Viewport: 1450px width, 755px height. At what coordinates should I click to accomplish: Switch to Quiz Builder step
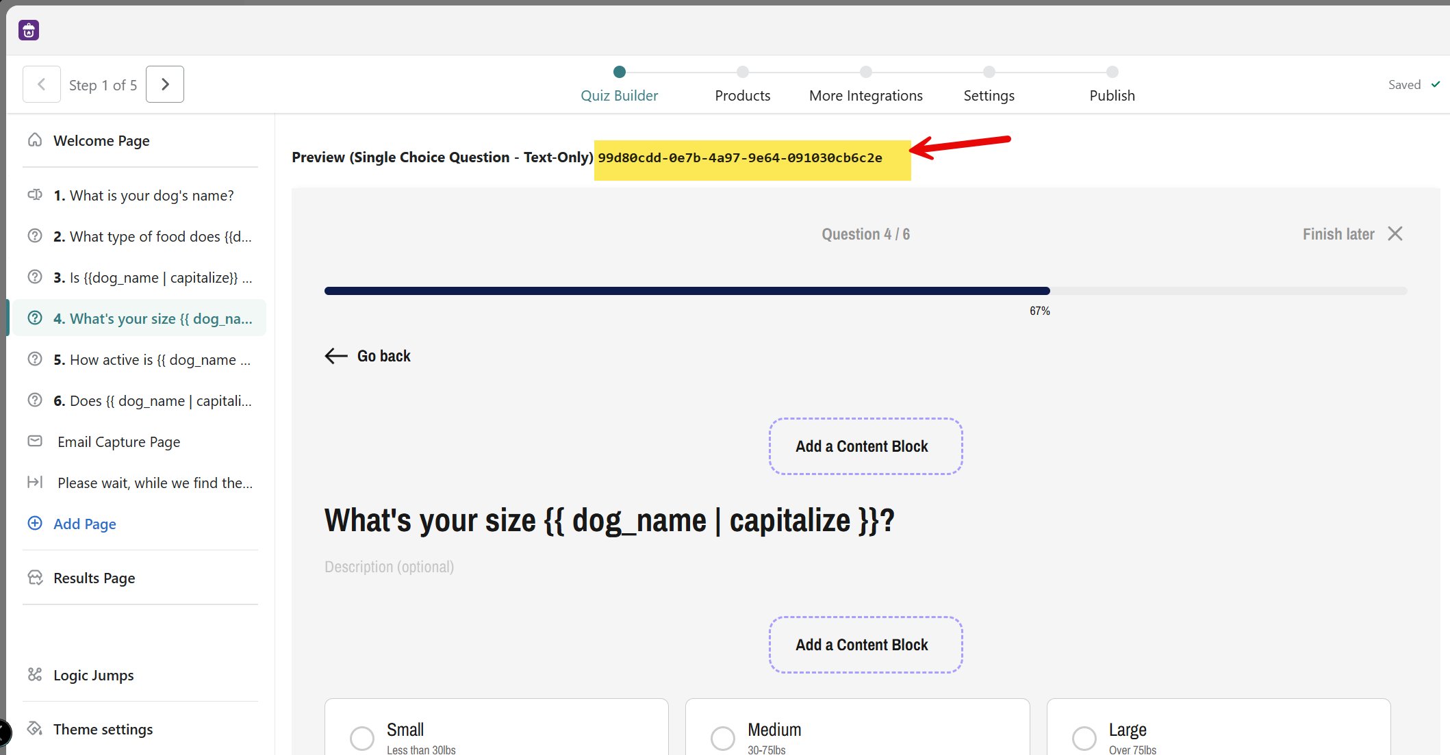coord(620,96)
